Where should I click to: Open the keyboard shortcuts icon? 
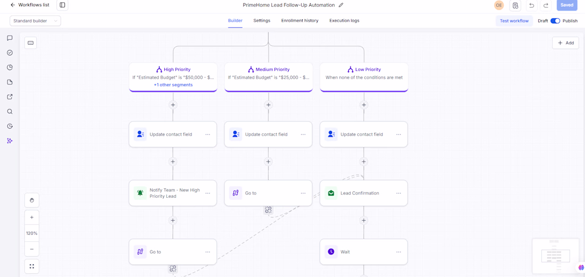[31, 43]
